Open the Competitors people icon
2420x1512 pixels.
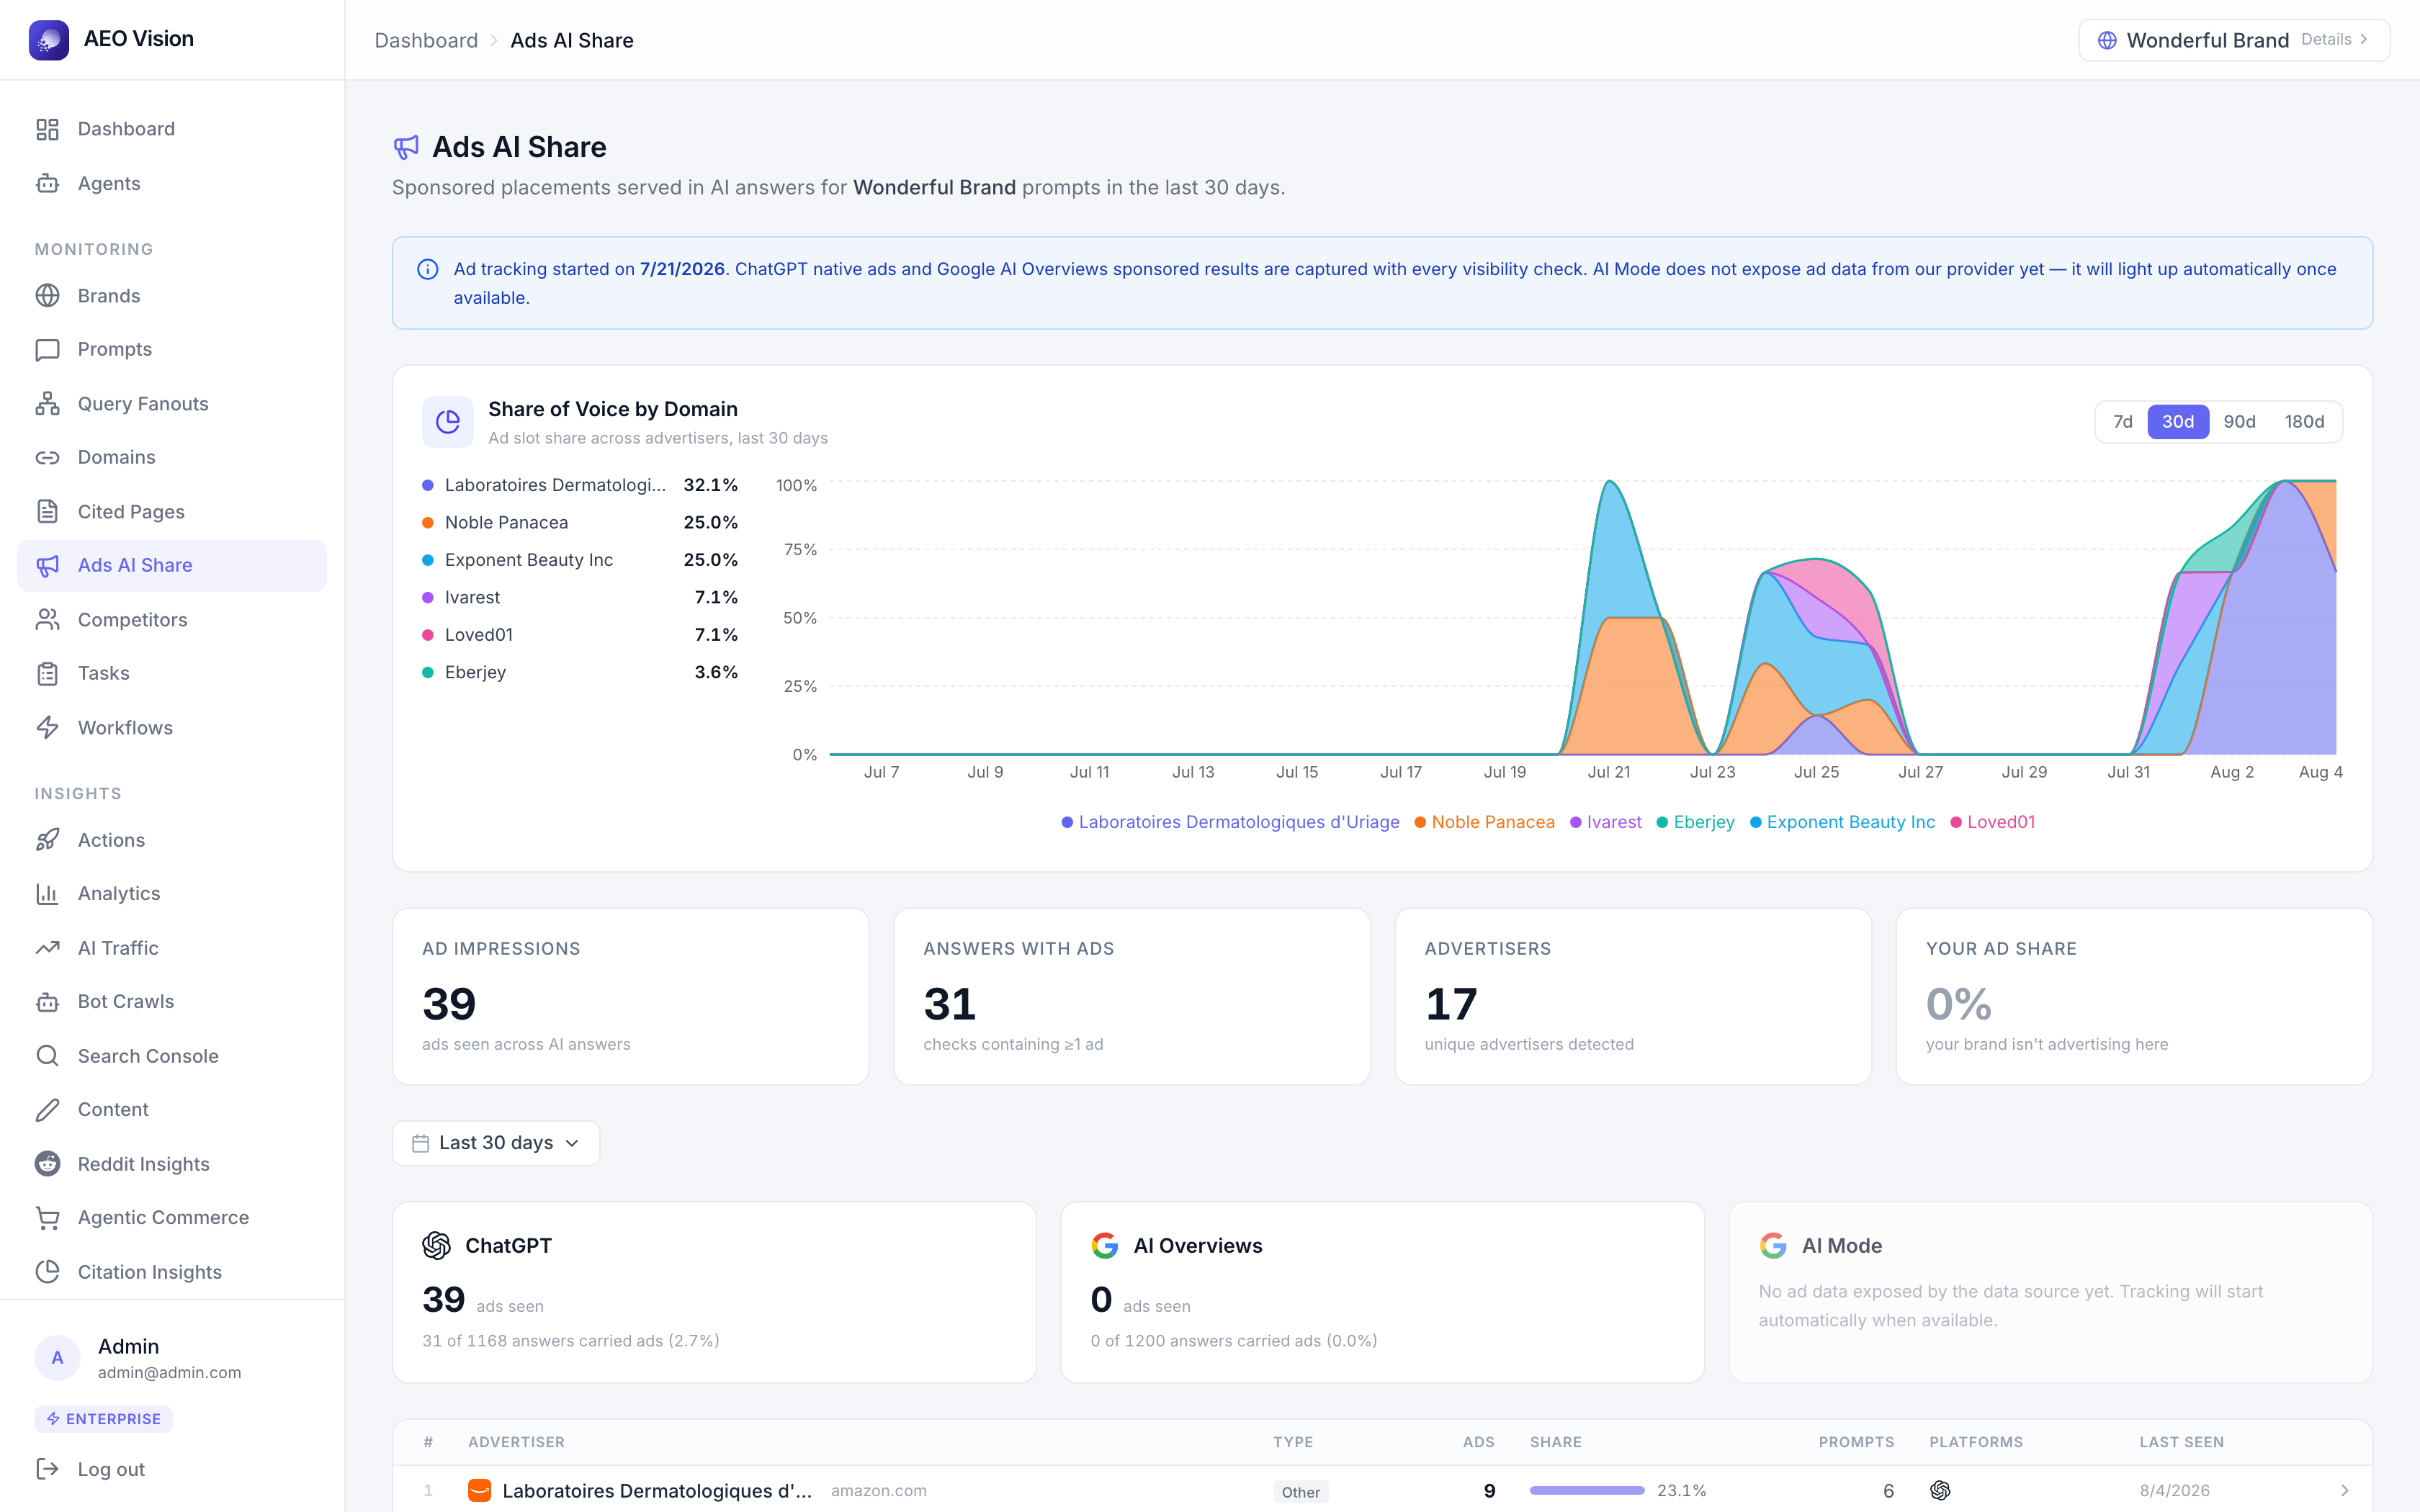pyautogui.click(x=47, y=619)
